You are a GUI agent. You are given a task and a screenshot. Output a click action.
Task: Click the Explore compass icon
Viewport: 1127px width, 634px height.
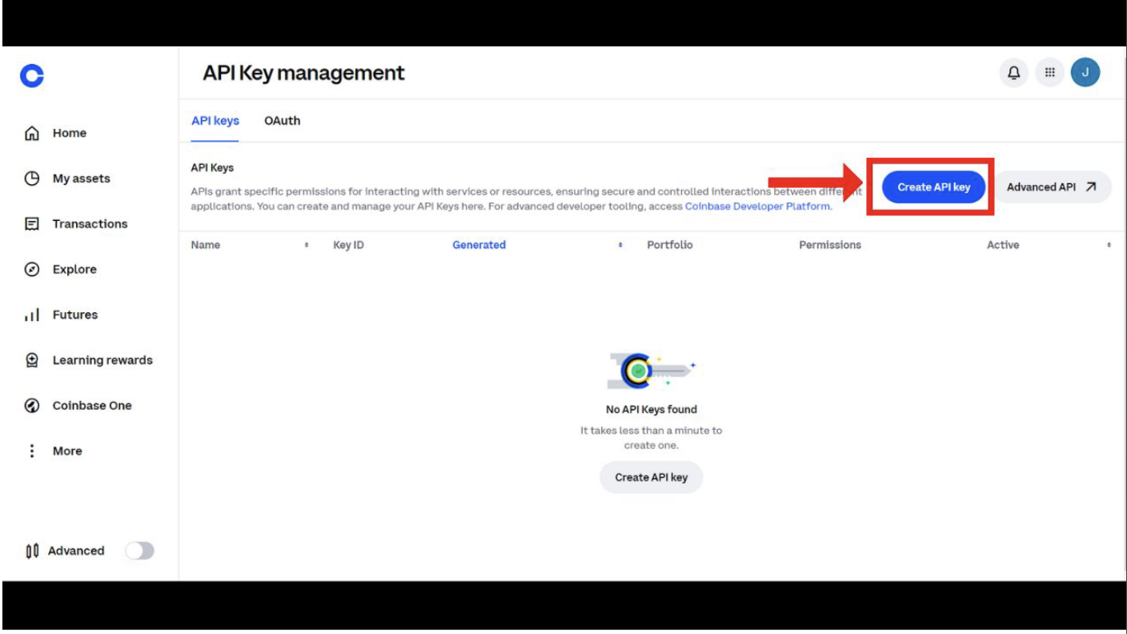32,270
